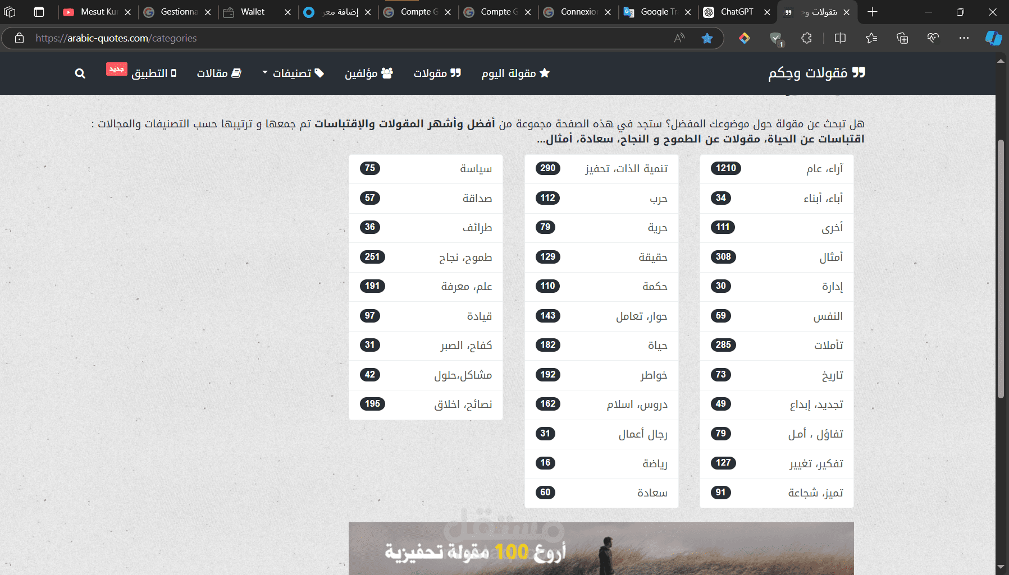Open the مؤلفين authors nav item

click(369, 73)
